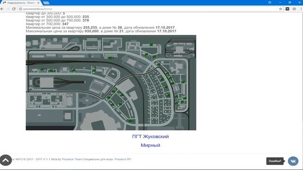Click the southernmost house marker on the map
This screenshot has height=170, width=303.
tap(131, 121)
